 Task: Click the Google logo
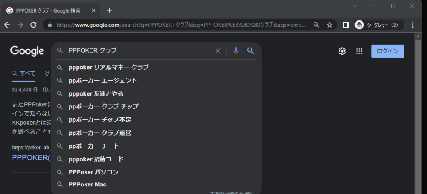(27, 51)
